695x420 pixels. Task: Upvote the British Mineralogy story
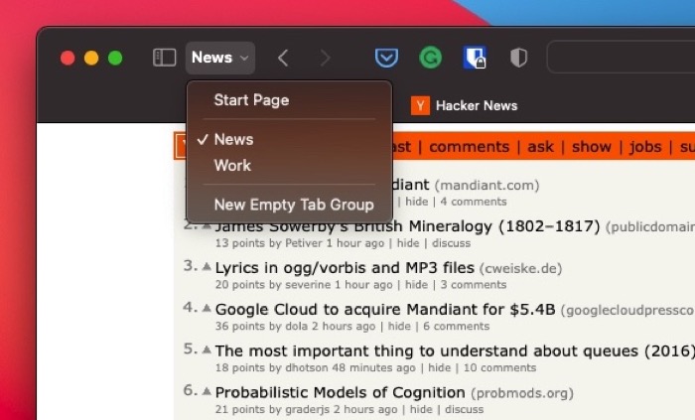pos(207,225)
